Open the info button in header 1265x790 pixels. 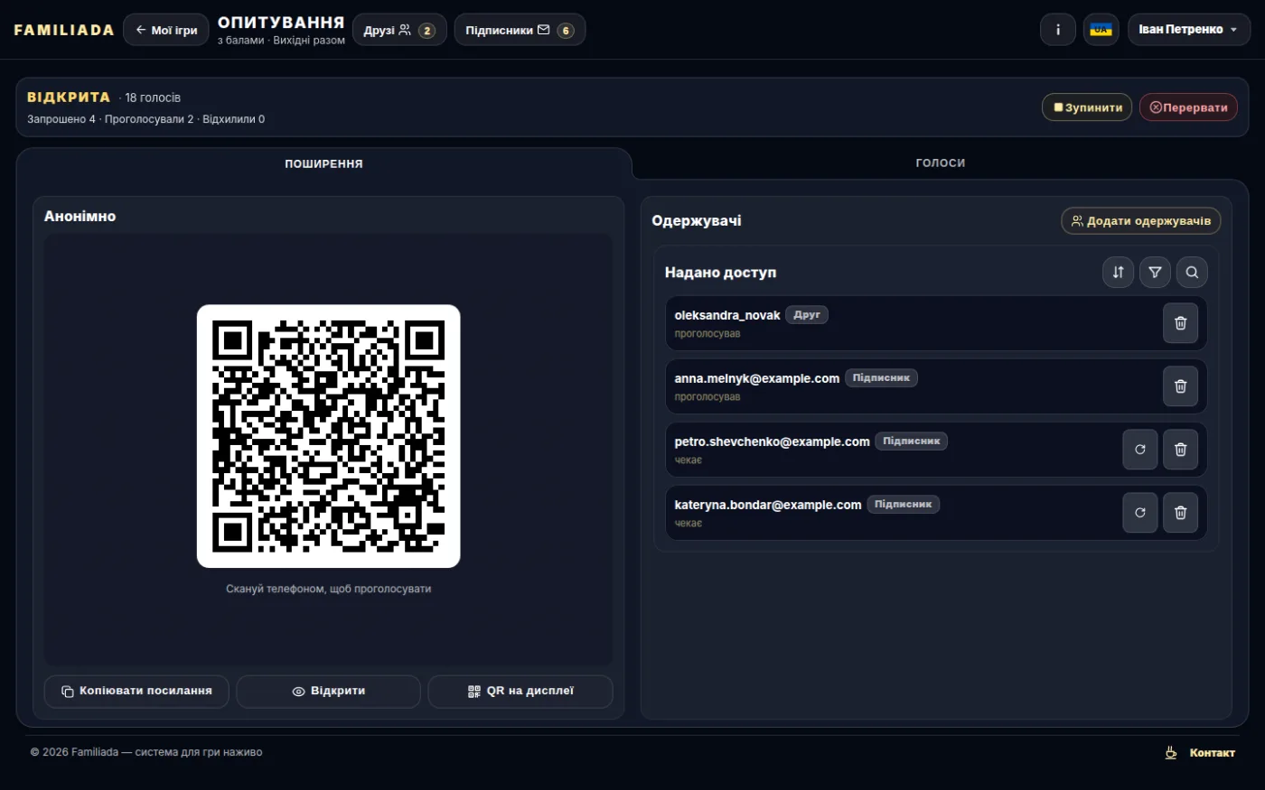(1058, 30)
